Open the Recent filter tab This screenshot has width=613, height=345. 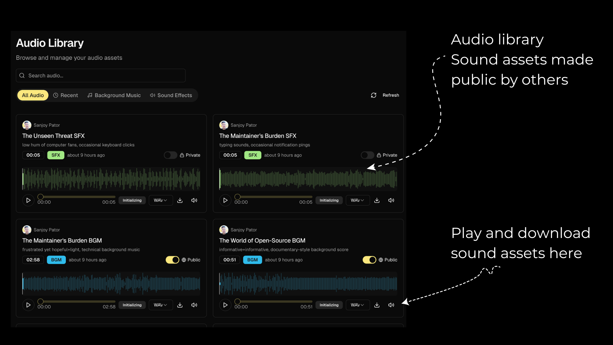coord(65,95)
